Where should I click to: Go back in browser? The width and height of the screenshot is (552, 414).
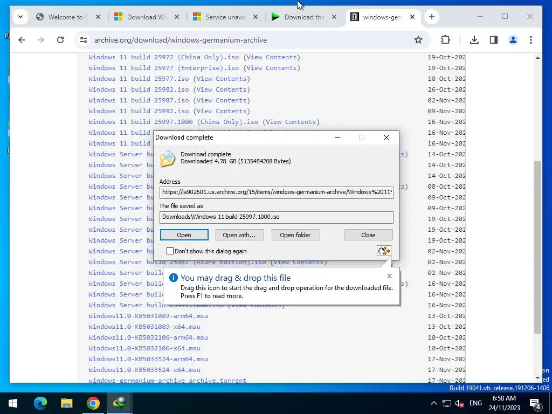(22, 40)
